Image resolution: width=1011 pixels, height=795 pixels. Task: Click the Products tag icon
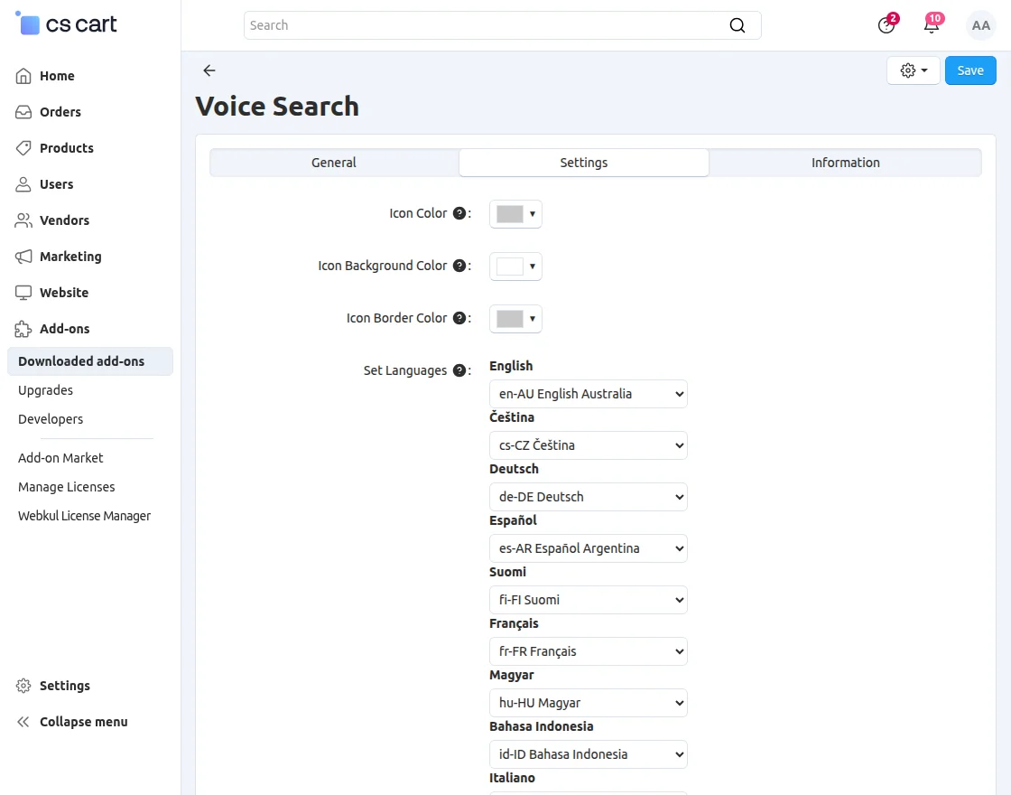tap(23, 148)
